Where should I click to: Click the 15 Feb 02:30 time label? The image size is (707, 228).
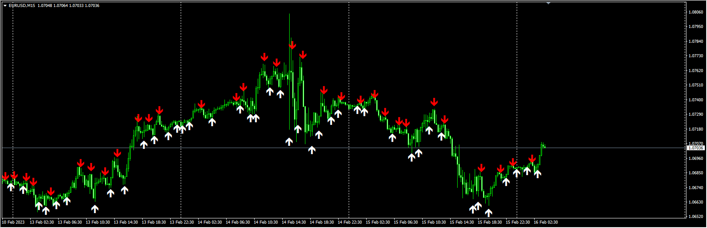tap(378, 222)
